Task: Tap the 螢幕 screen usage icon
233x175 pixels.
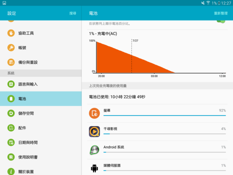Action: click(94, 113)
